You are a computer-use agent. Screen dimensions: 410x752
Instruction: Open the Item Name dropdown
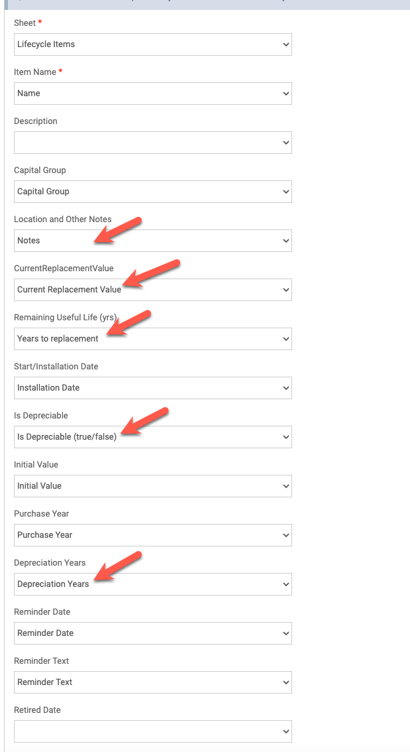point(152,94)
